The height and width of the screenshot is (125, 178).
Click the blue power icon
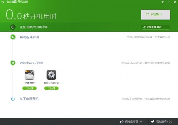(x=13, y=99)
